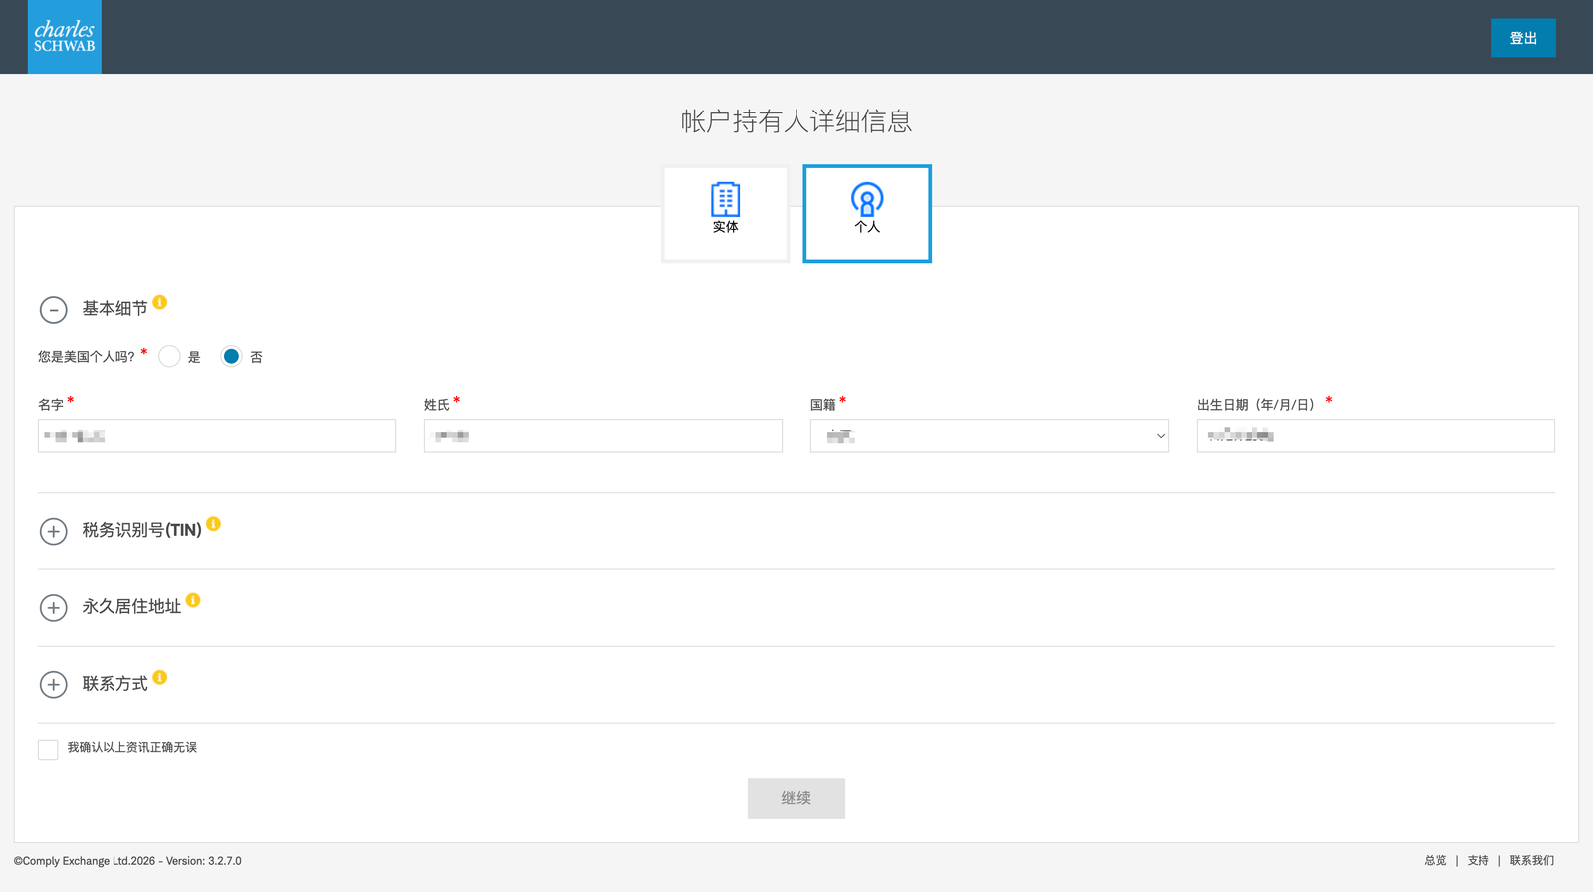
Task: Open the 支持 footer link
Action: (x=1479, y=861)
